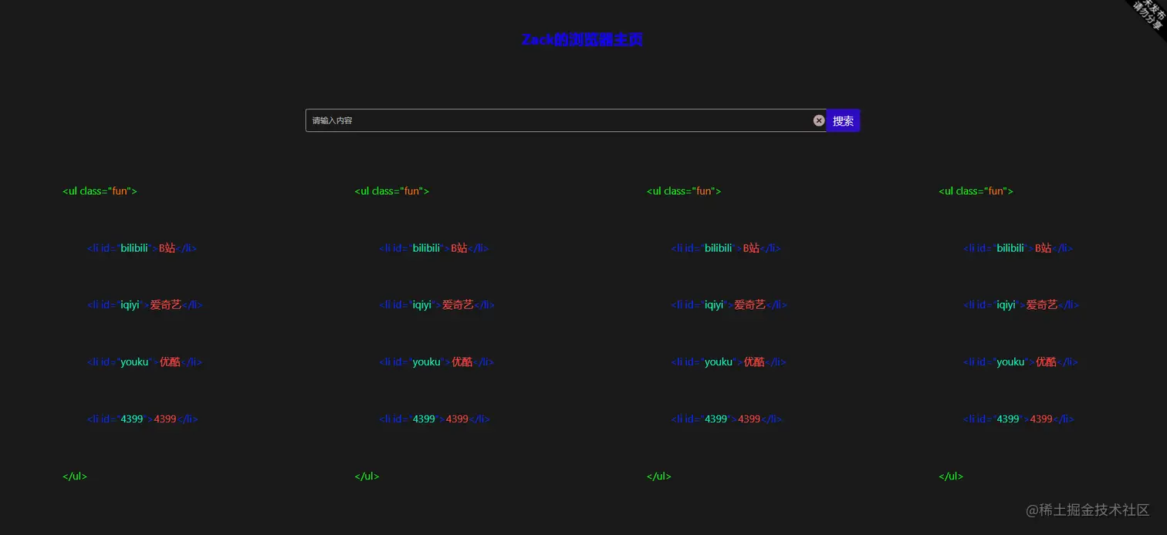Click the 搜索 search button
The image size is (1167, 535).
point(843,120)
